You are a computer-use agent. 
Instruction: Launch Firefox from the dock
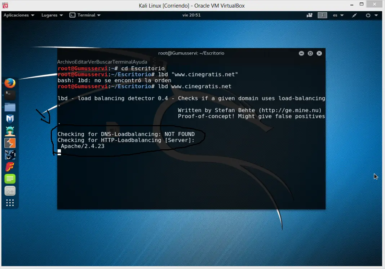point(10,83)
